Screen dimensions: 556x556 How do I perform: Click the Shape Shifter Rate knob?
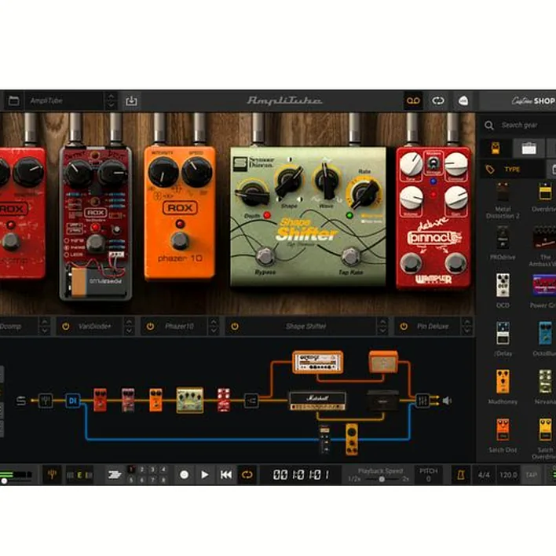click(364, 194)
